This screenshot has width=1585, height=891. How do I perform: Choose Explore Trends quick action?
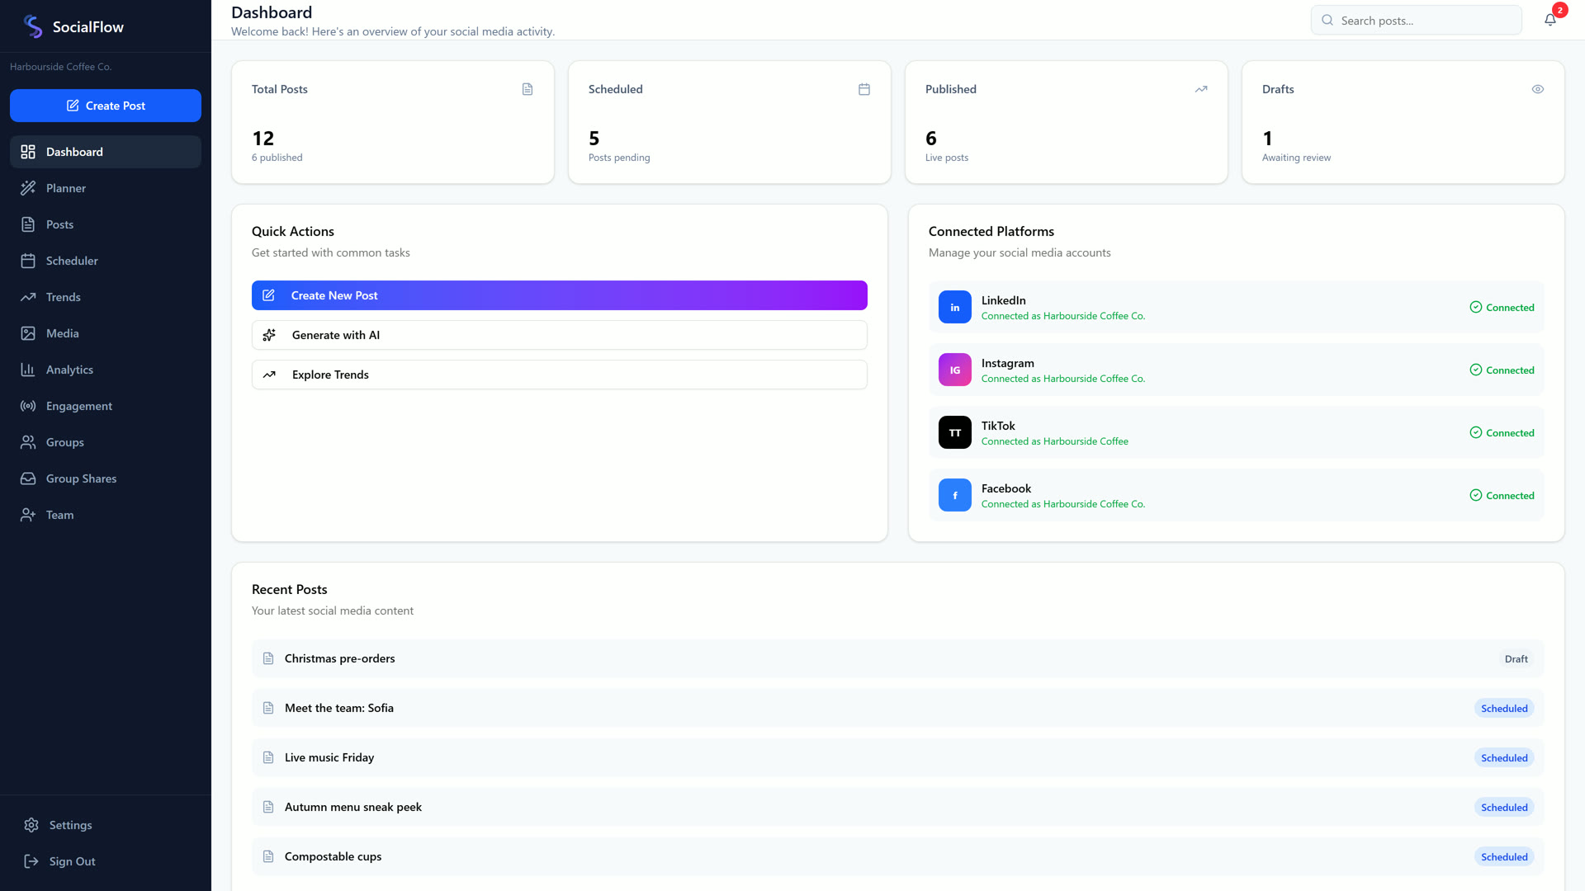560,375
